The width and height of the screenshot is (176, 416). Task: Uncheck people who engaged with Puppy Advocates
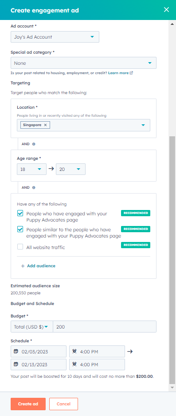20,213
